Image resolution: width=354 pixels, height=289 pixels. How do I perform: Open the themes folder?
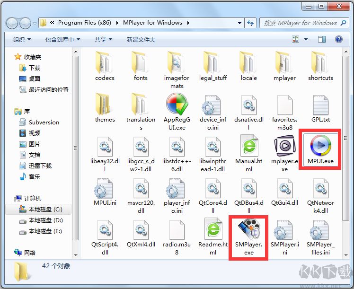(x=105, y=107)
